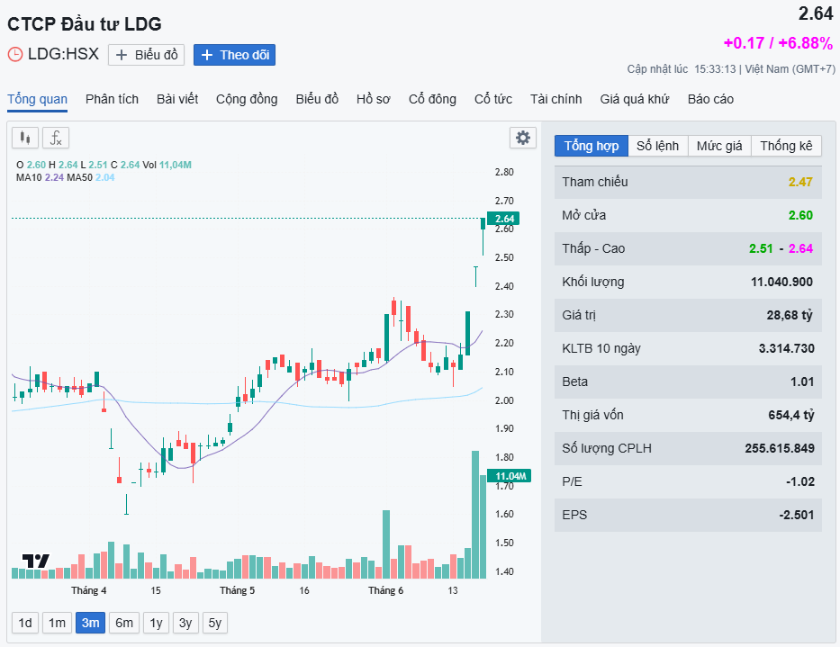The height and width of the screenshot is (647, 840).
Task: Follow the stock with Theo dõi button
Action: 234,55
